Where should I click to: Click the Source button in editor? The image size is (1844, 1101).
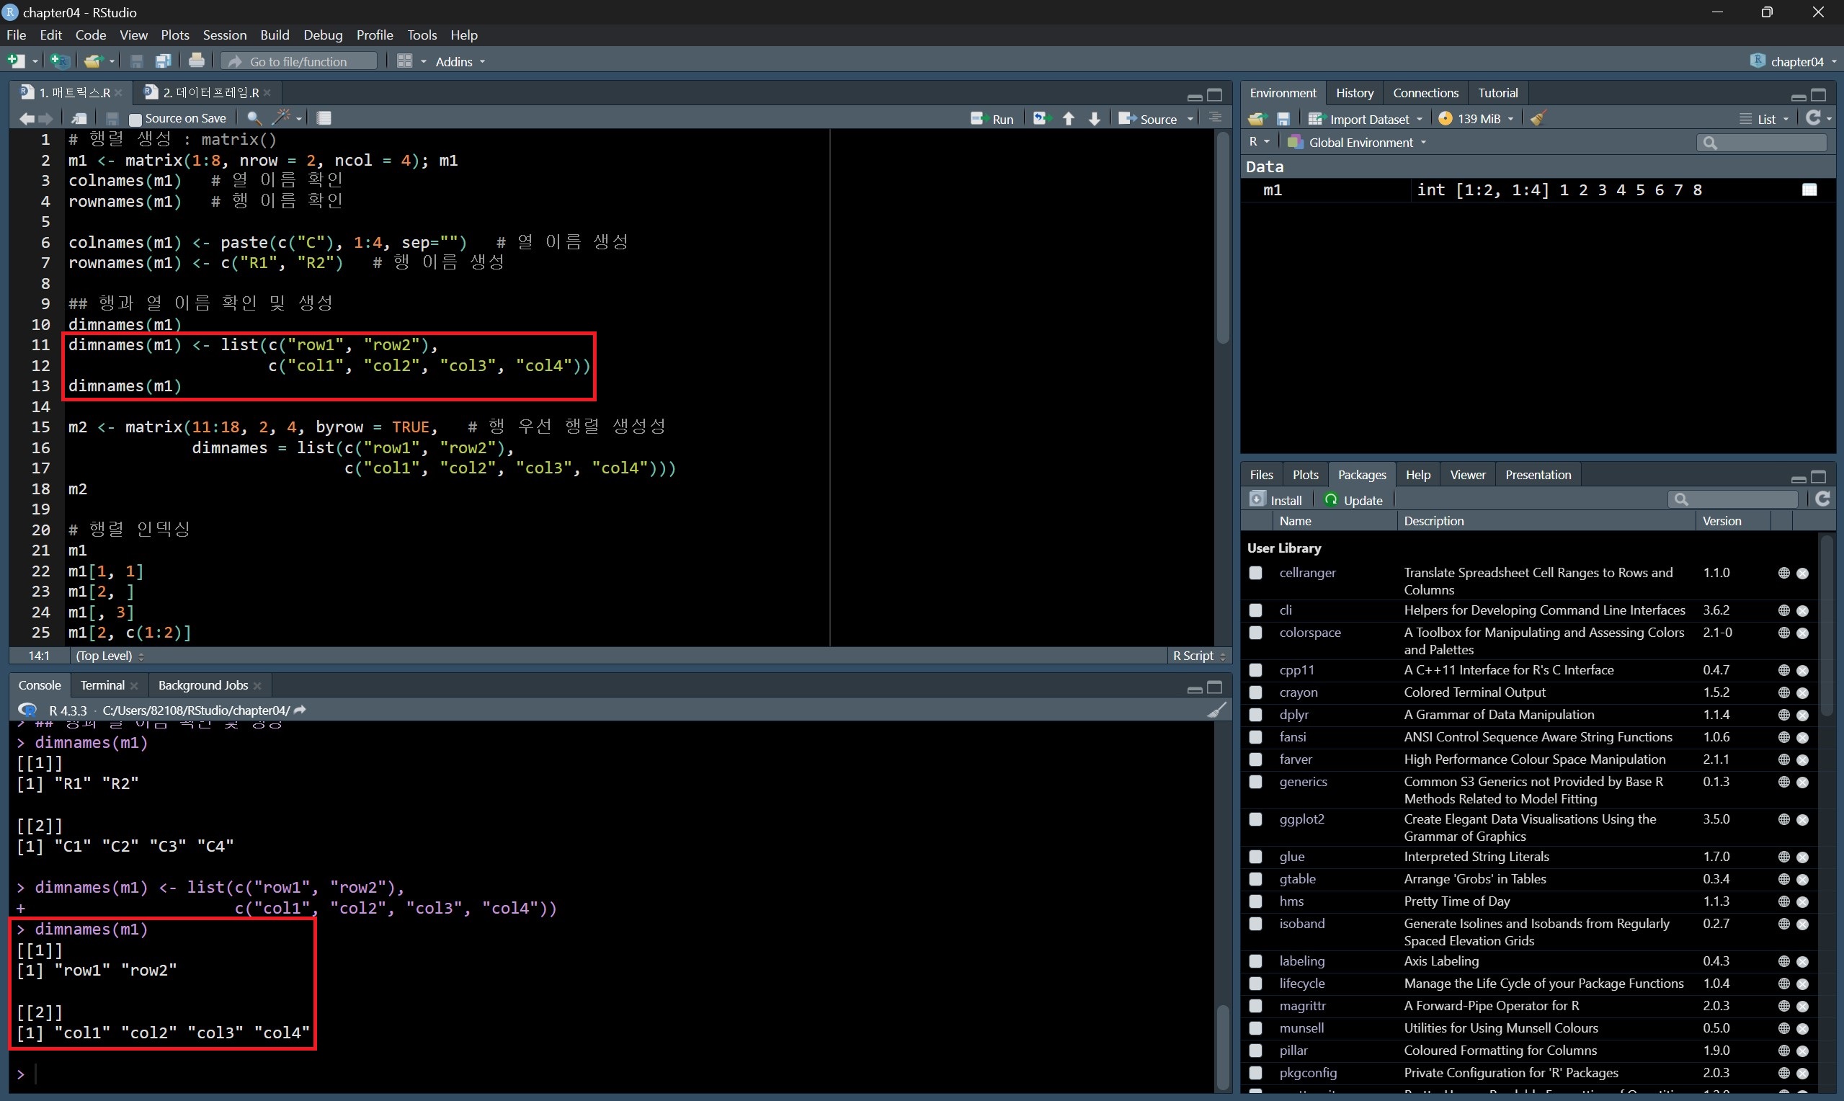1149,119
